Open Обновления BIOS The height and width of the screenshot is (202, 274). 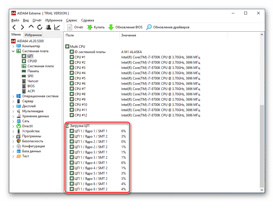coord(125,27)
